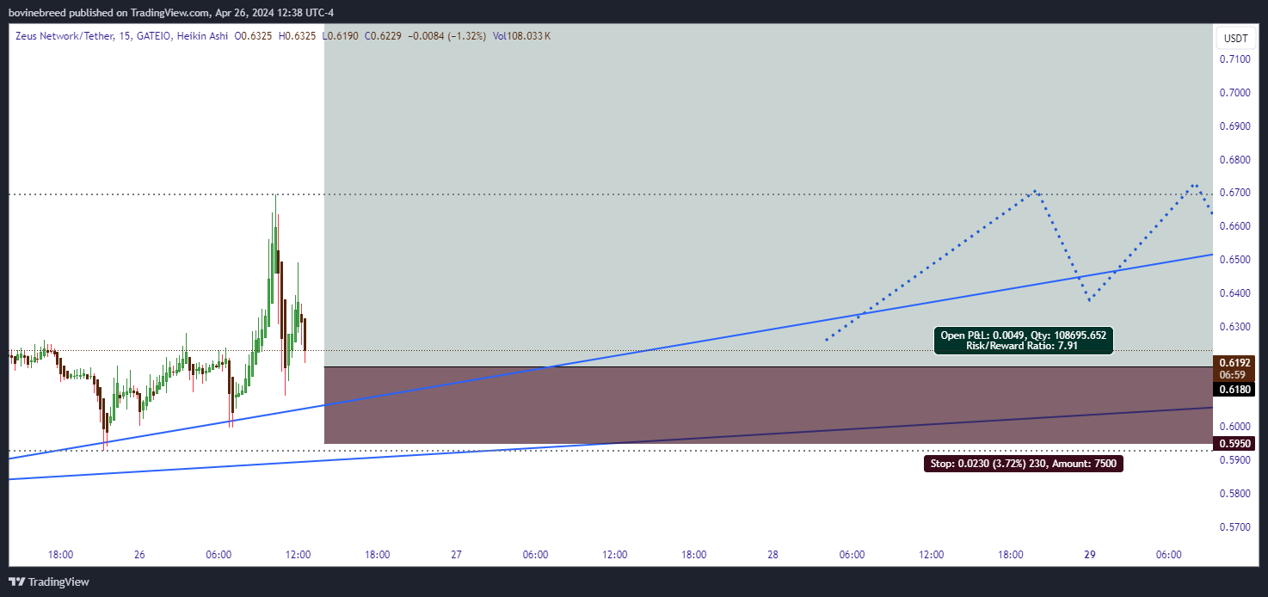Click the 0.5800 price axis label

click(x=1234, y=494)
